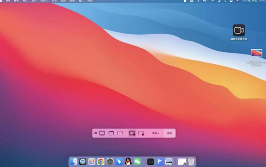Open the 选项 options dropdown
Viewport: 266px width, 167px height.
click(x=155, y=133)
